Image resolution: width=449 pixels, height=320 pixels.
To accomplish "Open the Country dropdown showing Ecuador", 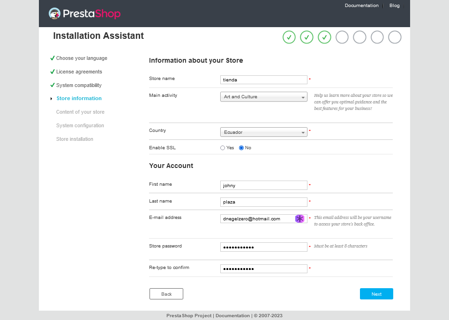I will 263,132.
